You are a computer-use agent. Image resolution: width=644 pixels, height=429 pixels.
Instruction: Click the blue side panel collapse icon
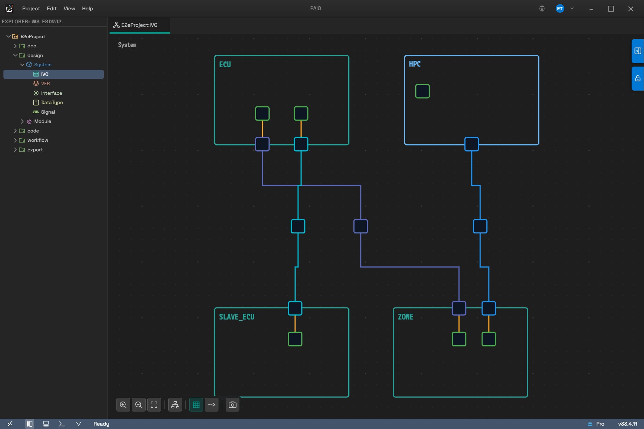[638, 51]
